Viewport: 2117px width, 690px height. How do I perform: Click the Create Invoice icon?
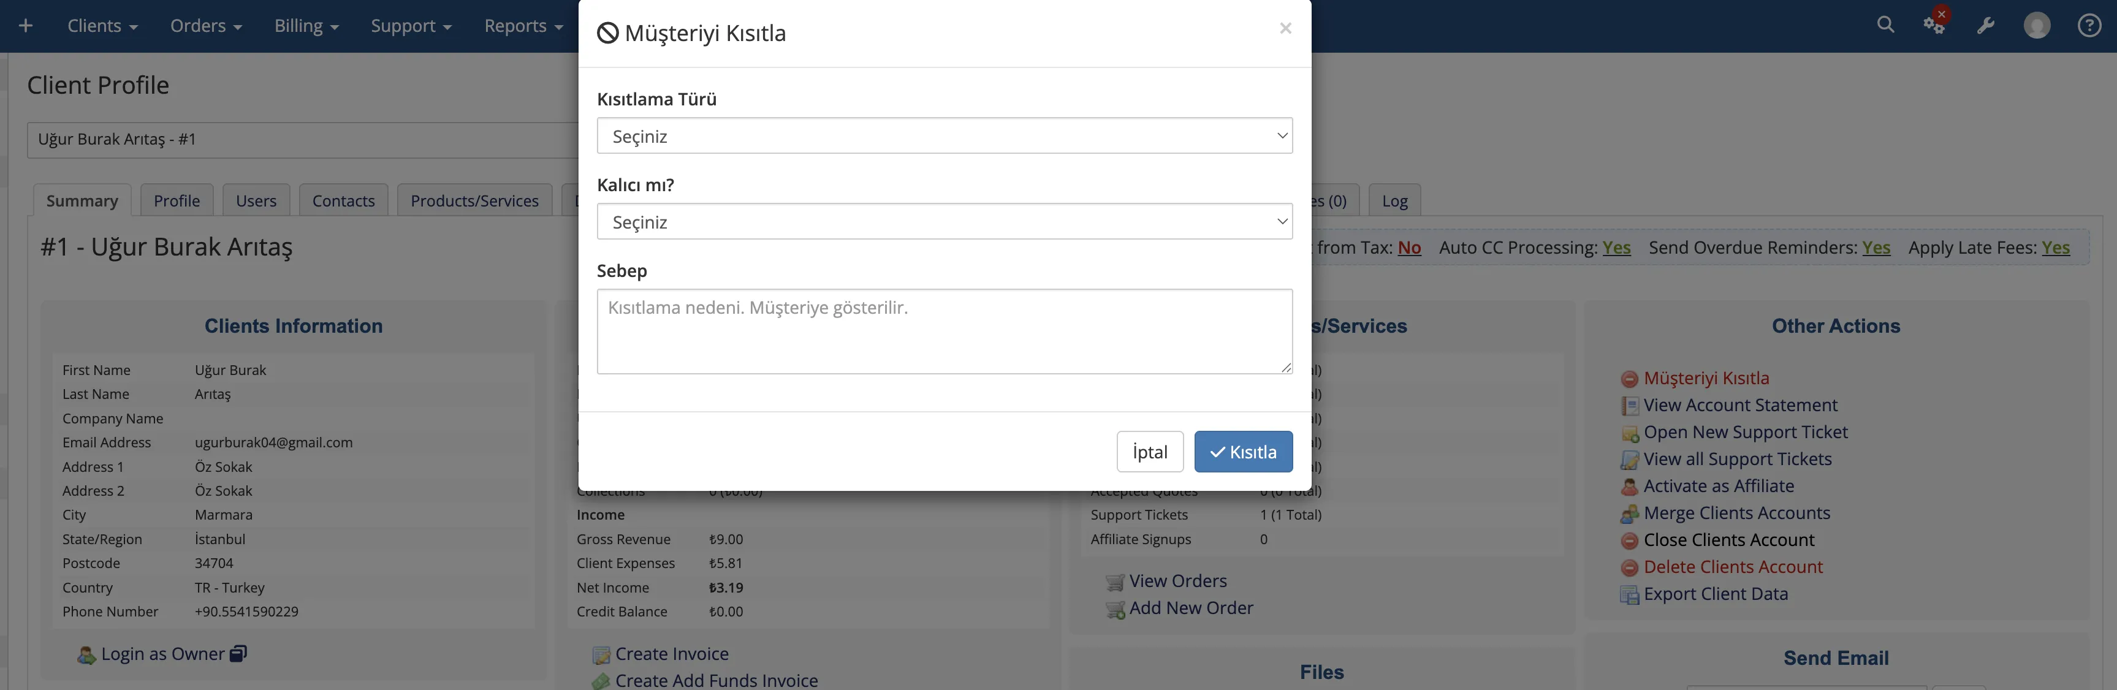click(x=601, y=656)
